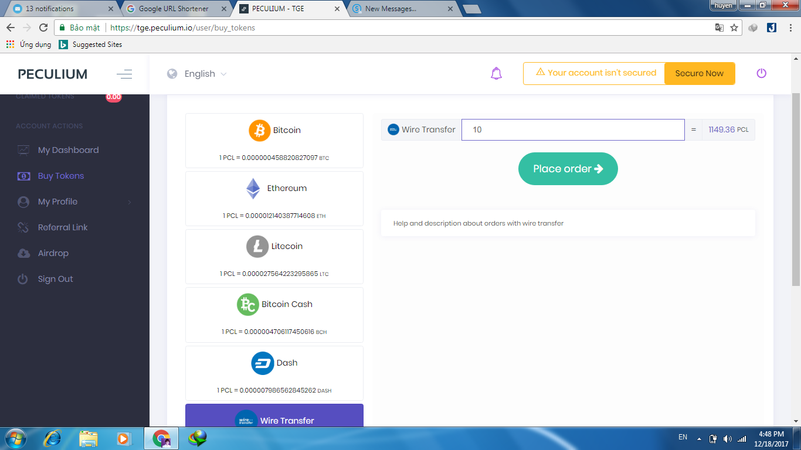
Task: Click the Place order button
Action: click(x=568, y=169)
